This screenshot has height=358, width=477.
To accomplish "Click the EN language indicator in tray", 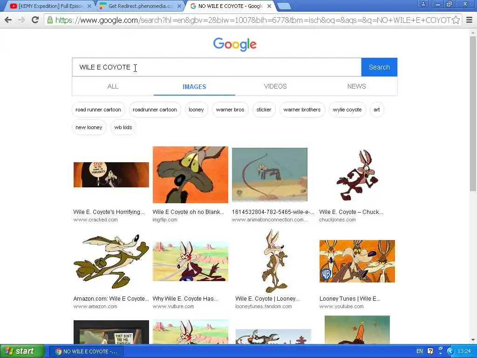I will pyautogui.click(x=420, y=351).
